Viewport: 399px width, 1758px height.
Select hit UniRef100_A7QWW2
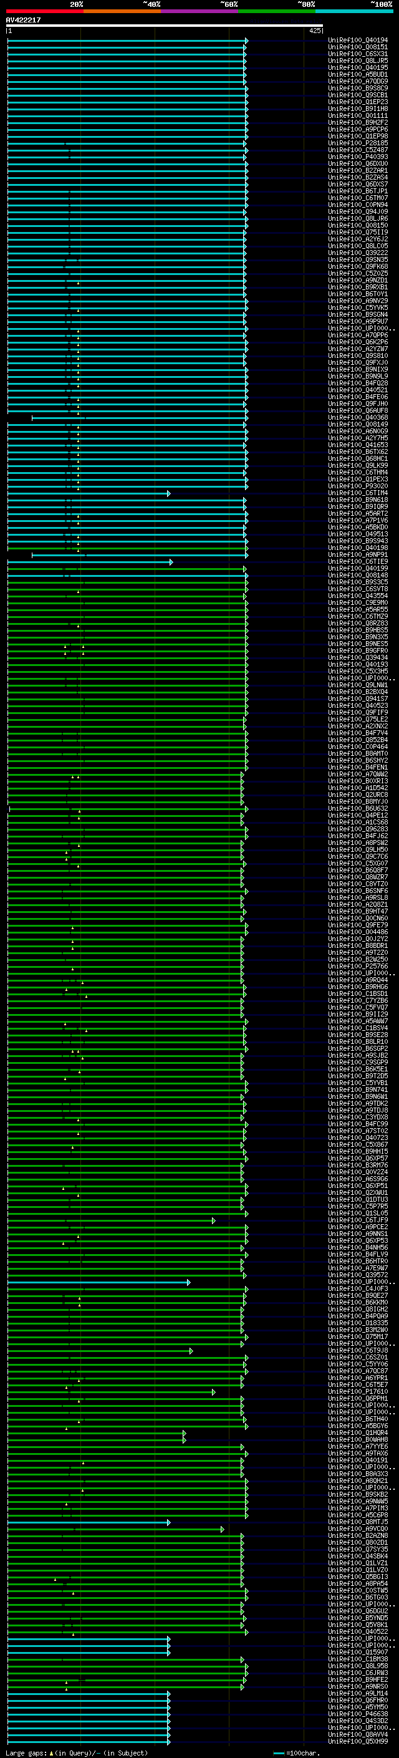click(x=358, y=775)
